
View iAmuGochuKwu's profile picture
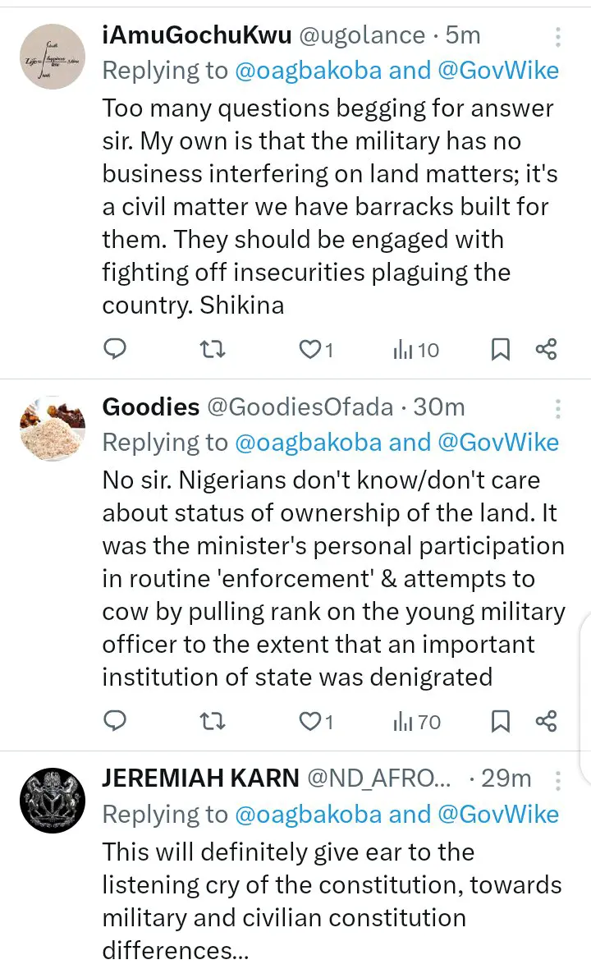coord(52,56)
